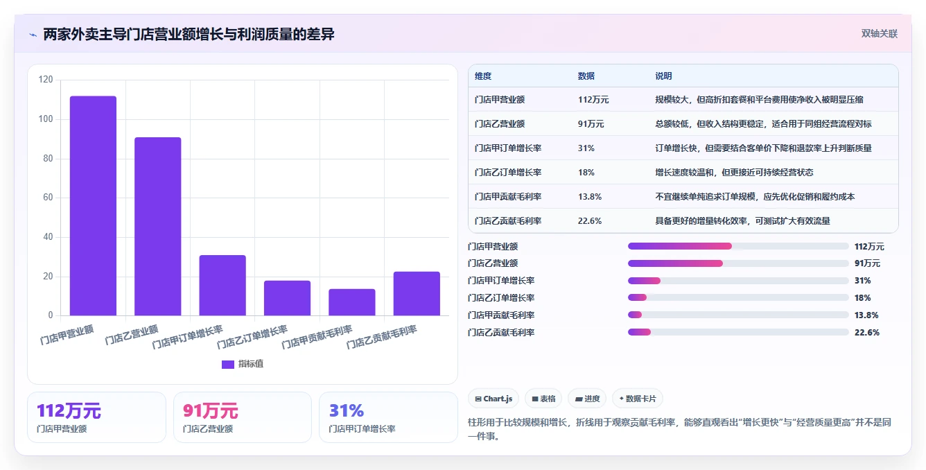The height and width of the screenshot is (470, 926).
Task: Click the Chart.js tag chip
Action: (x=493, y=399)
